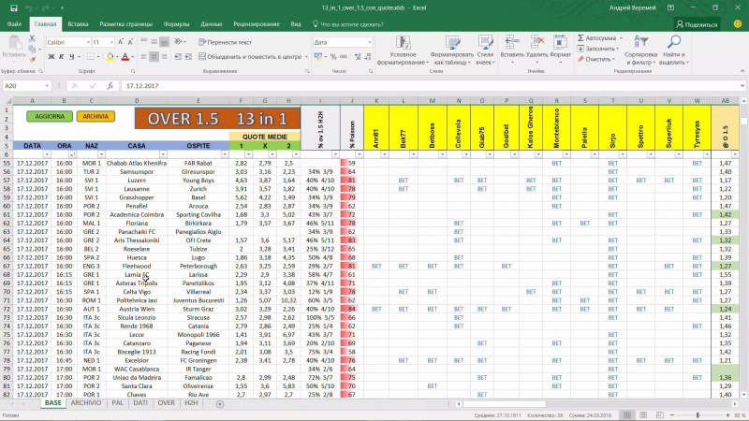The height and width of the screenshot is (421, 749).
Task: Toggle Wrap Text (Перенести текст)
Action: [225, 42]
